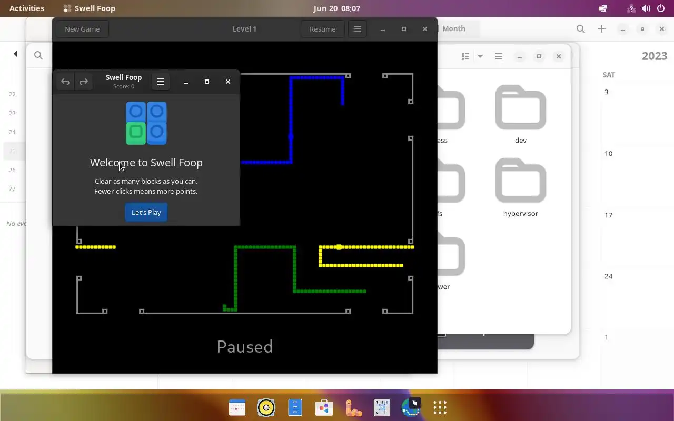Maximize the Swell Foop window
674x421 pixels.
[x=207, y=82]
